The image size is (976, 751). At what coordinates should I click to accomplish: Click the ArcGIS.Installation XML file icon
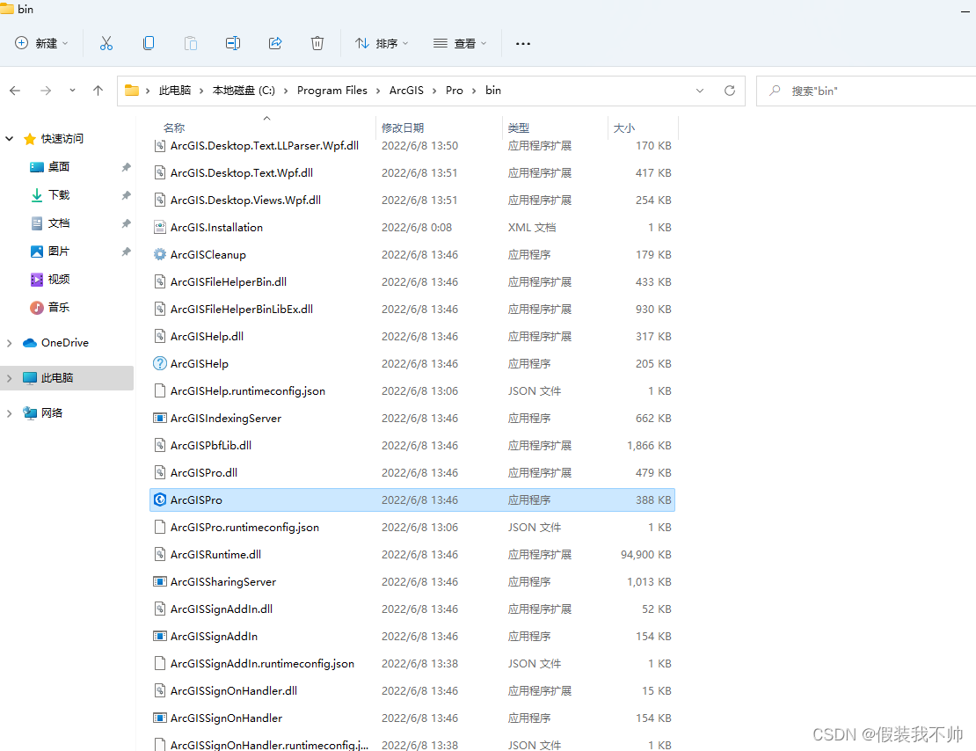coord(160,227)
